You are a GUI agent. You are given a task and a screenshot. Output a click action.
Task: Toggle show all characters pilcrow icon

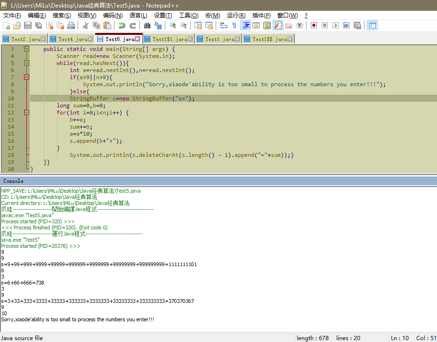coord(234,25)
